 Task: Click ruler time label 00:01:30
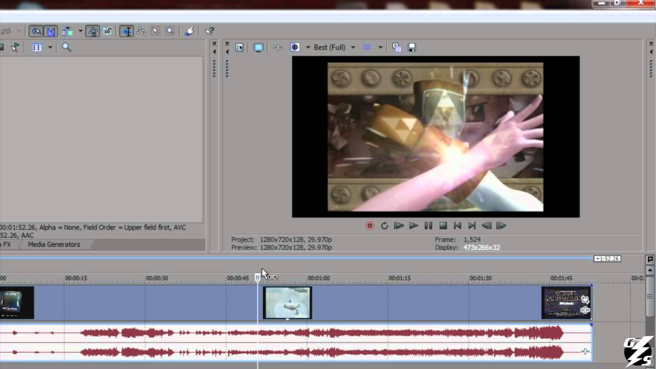480,278
